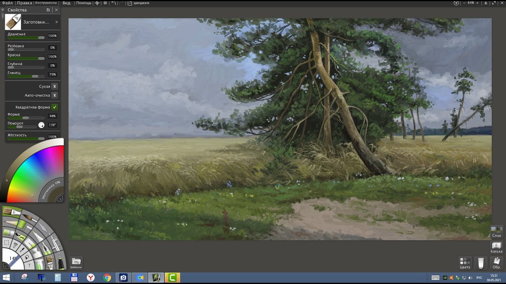Open Google Chrome from taskbar

click(107, 278)
